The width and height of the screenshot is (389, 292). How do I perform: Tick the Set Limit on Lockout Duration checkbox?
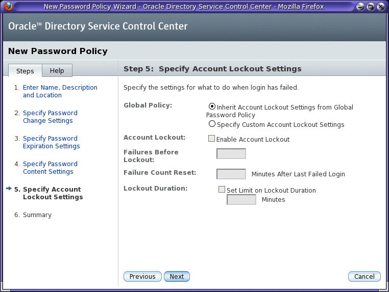click(x=222, y=189)
